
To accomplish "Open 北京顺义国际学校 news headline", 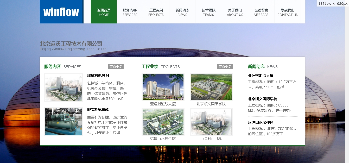I will tap(262, 99).
